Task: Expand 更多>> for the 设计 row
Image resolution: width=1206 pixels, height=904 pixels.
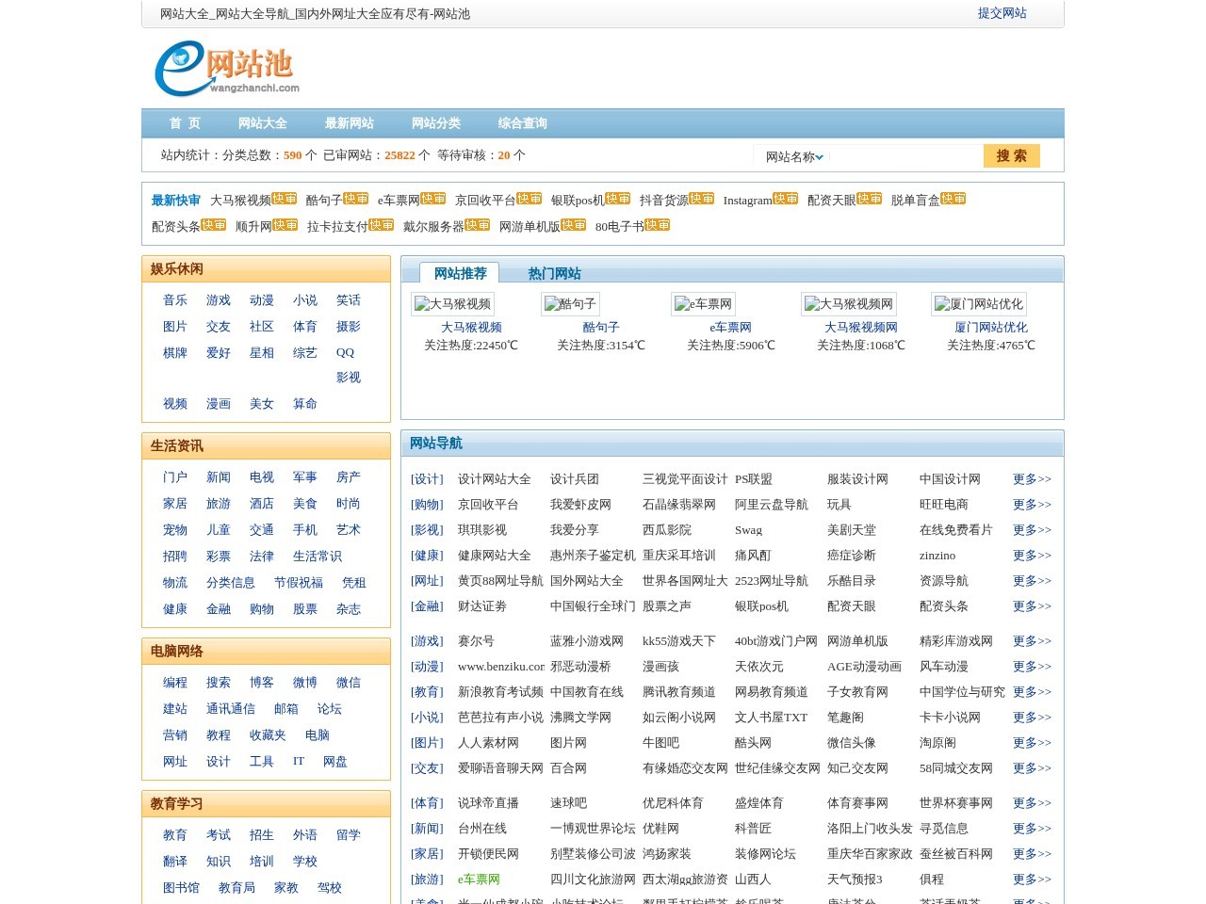Action: click(1031, 479)
